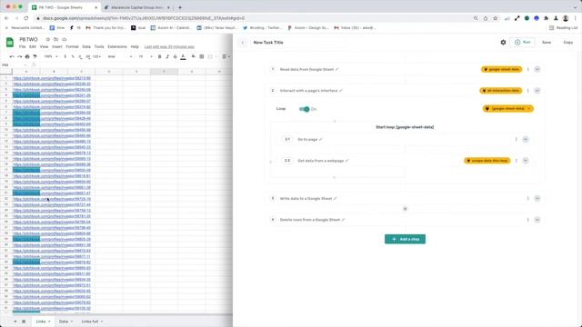Image resolution: width=582 pixels, height=327 pixels.
Task: Click the Run button
Action: [x=523, y=43]
